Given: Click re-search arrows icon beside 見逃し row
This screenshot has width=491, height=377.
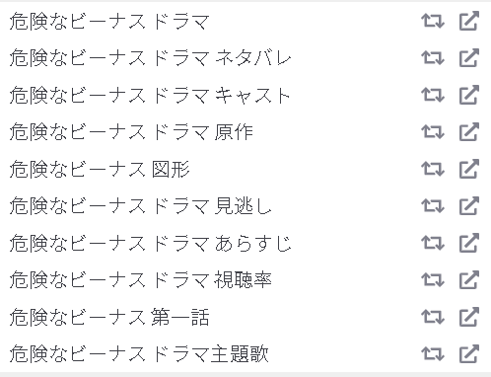Looking at the screenshot, I should (433, 206).
